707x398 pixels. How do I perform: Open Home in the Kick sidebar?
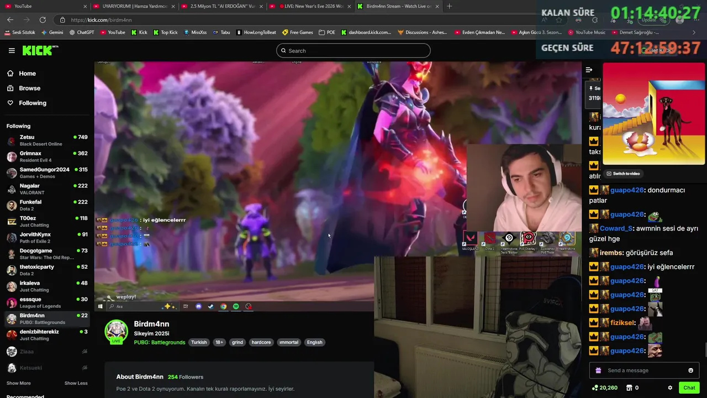(27, 74)
